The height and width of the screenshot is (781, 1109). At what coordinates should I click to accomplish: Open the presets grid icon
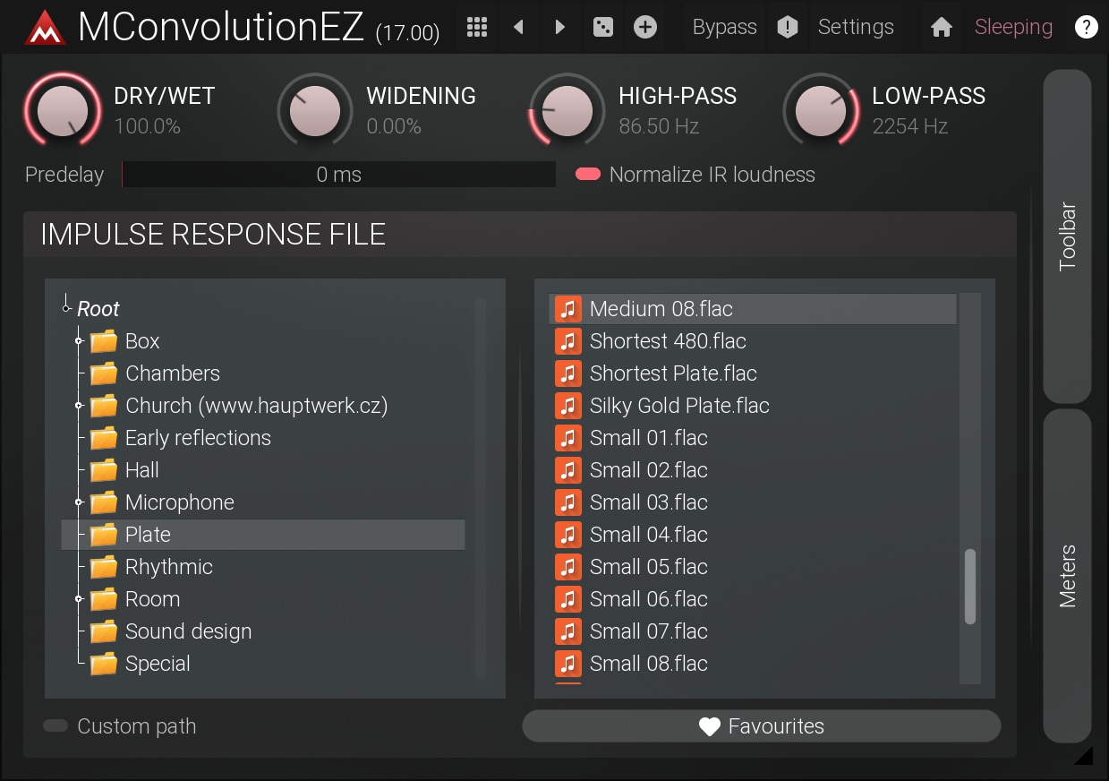tap(477, 27)
